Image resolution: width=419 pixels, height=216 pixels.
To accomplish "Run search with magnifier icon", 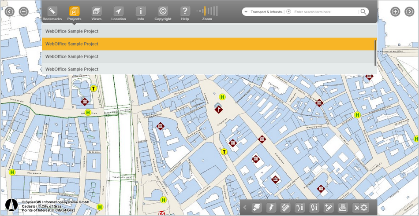I will [363, 12].
